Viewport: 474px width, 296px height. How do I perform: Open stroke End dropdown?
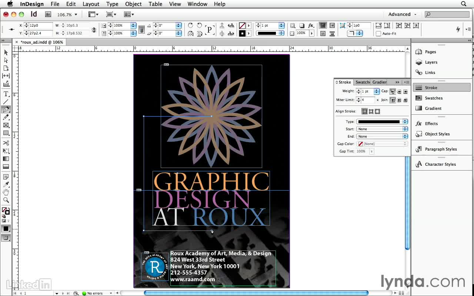click(382, 137)
